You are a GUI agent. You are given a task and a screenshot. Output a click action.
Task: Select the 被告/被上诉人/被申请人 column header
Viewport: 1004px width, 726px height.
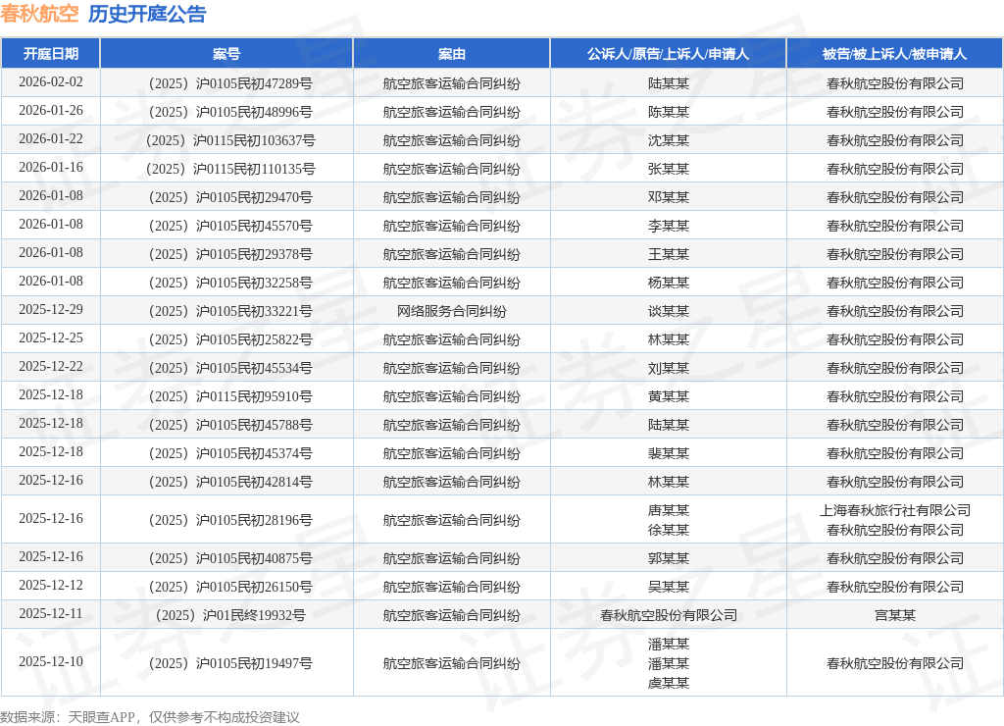(894, 54)
